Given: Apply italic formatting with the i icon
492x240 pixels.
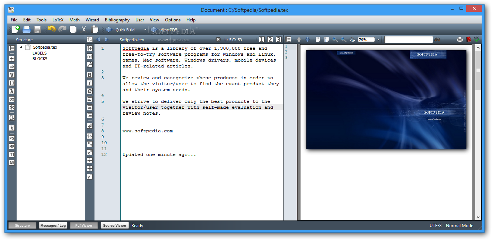Looking at the screenshot, I should (90, 83).
